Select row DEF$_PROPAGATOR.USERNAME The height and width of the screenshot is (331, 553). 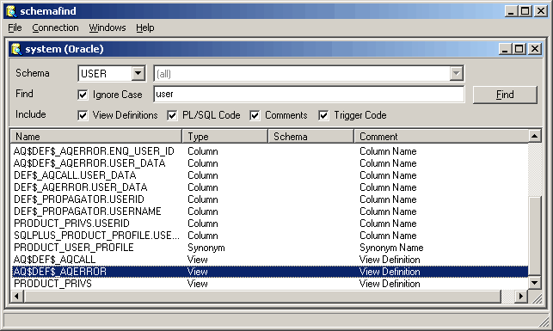pyautogui.click(x=269, y=211)
